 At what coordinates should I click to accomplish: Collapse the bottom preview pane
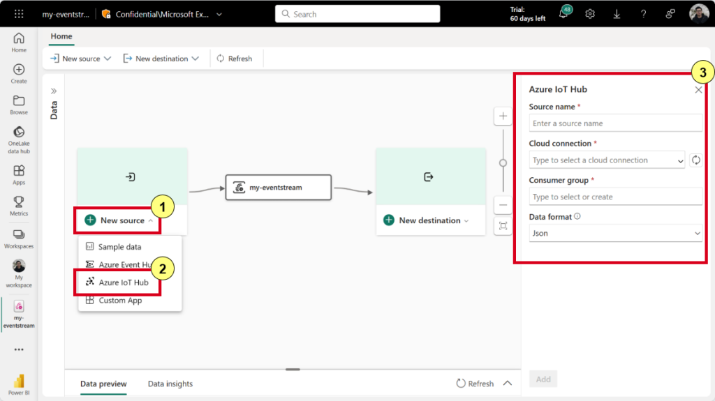(508, 384)
